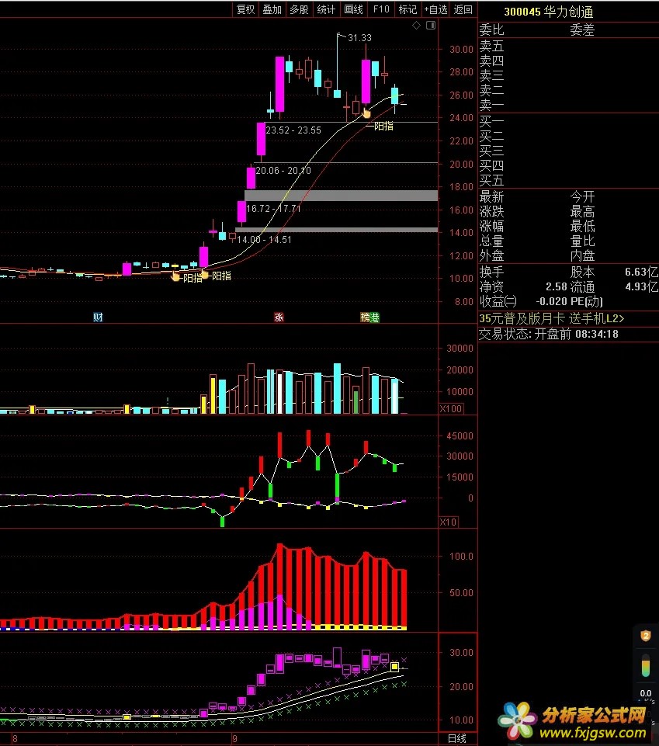The image size is (659, 746).
Task: Click the 量比 volume ratio label
Action: [582, 241]
